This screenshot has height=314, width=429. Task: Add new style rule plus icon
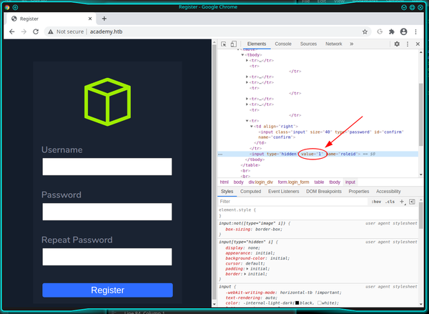[403, 202]
